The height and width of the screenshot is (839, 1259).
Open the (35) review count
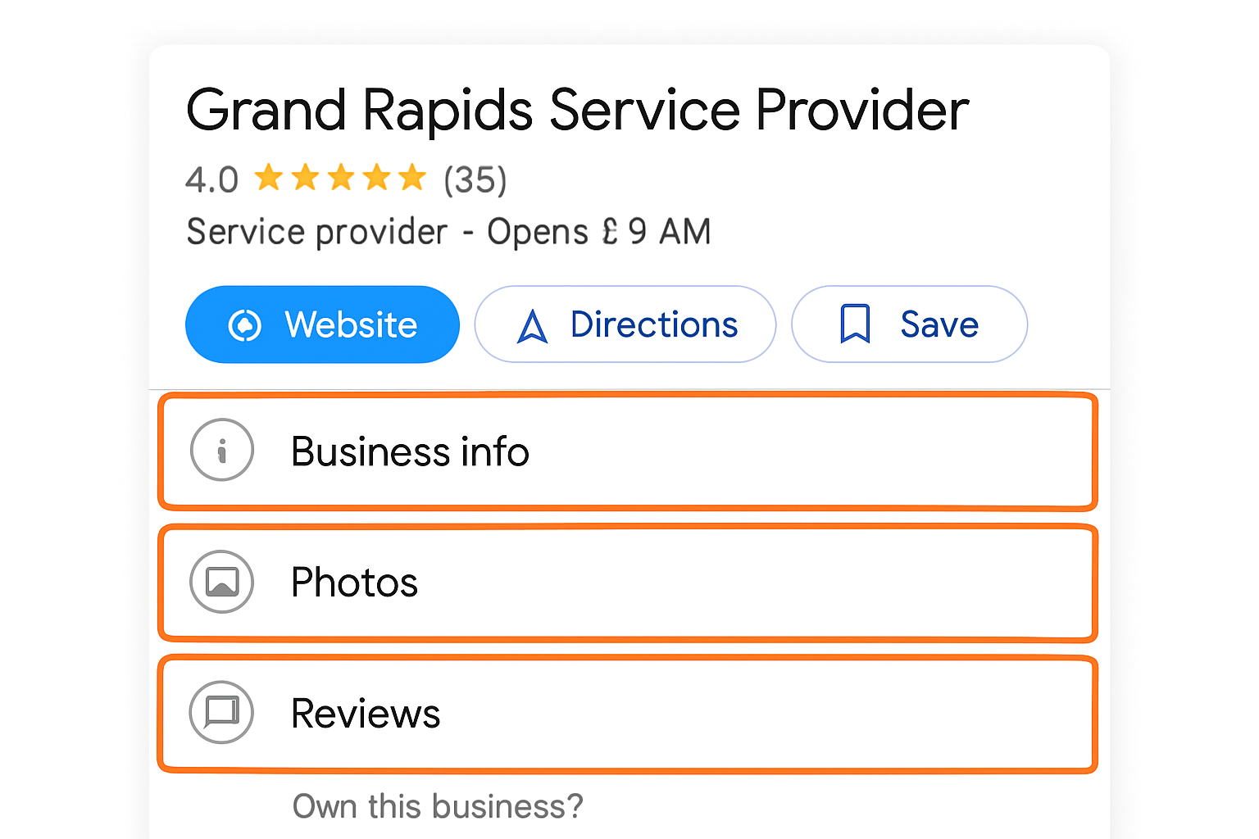coord(475,180)
